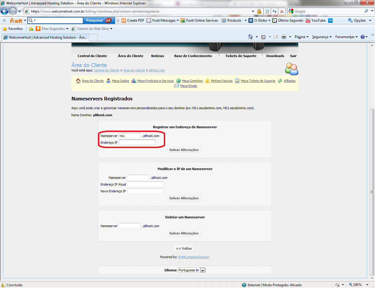Click the browser Back arrow button
Viewport: 375px width, 288px height.
[5, 11]
